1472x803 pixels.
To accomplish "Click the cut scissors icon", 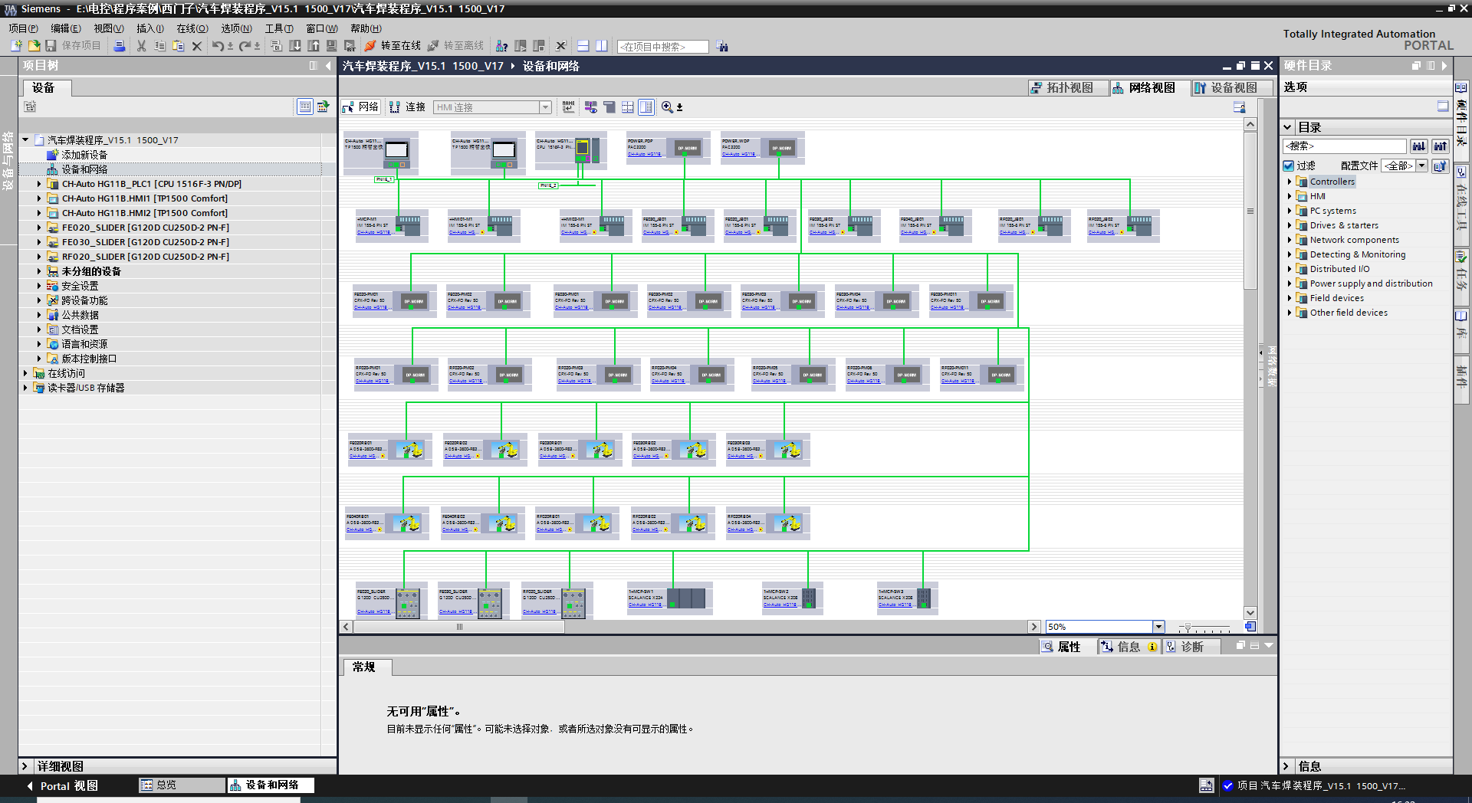I will coord(141,46).
